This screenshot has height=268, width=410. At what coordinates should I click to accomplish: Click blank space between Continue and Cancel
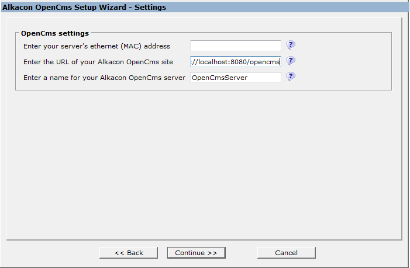click(241, 253)
